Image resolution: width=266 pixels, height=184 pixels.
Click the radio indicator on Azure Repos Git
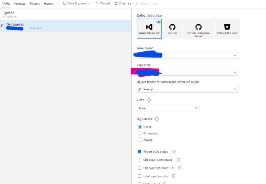(x=159, y=22)
